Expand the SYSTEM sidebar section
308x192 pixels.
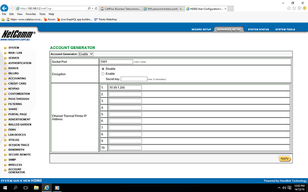tap(14, 48)
